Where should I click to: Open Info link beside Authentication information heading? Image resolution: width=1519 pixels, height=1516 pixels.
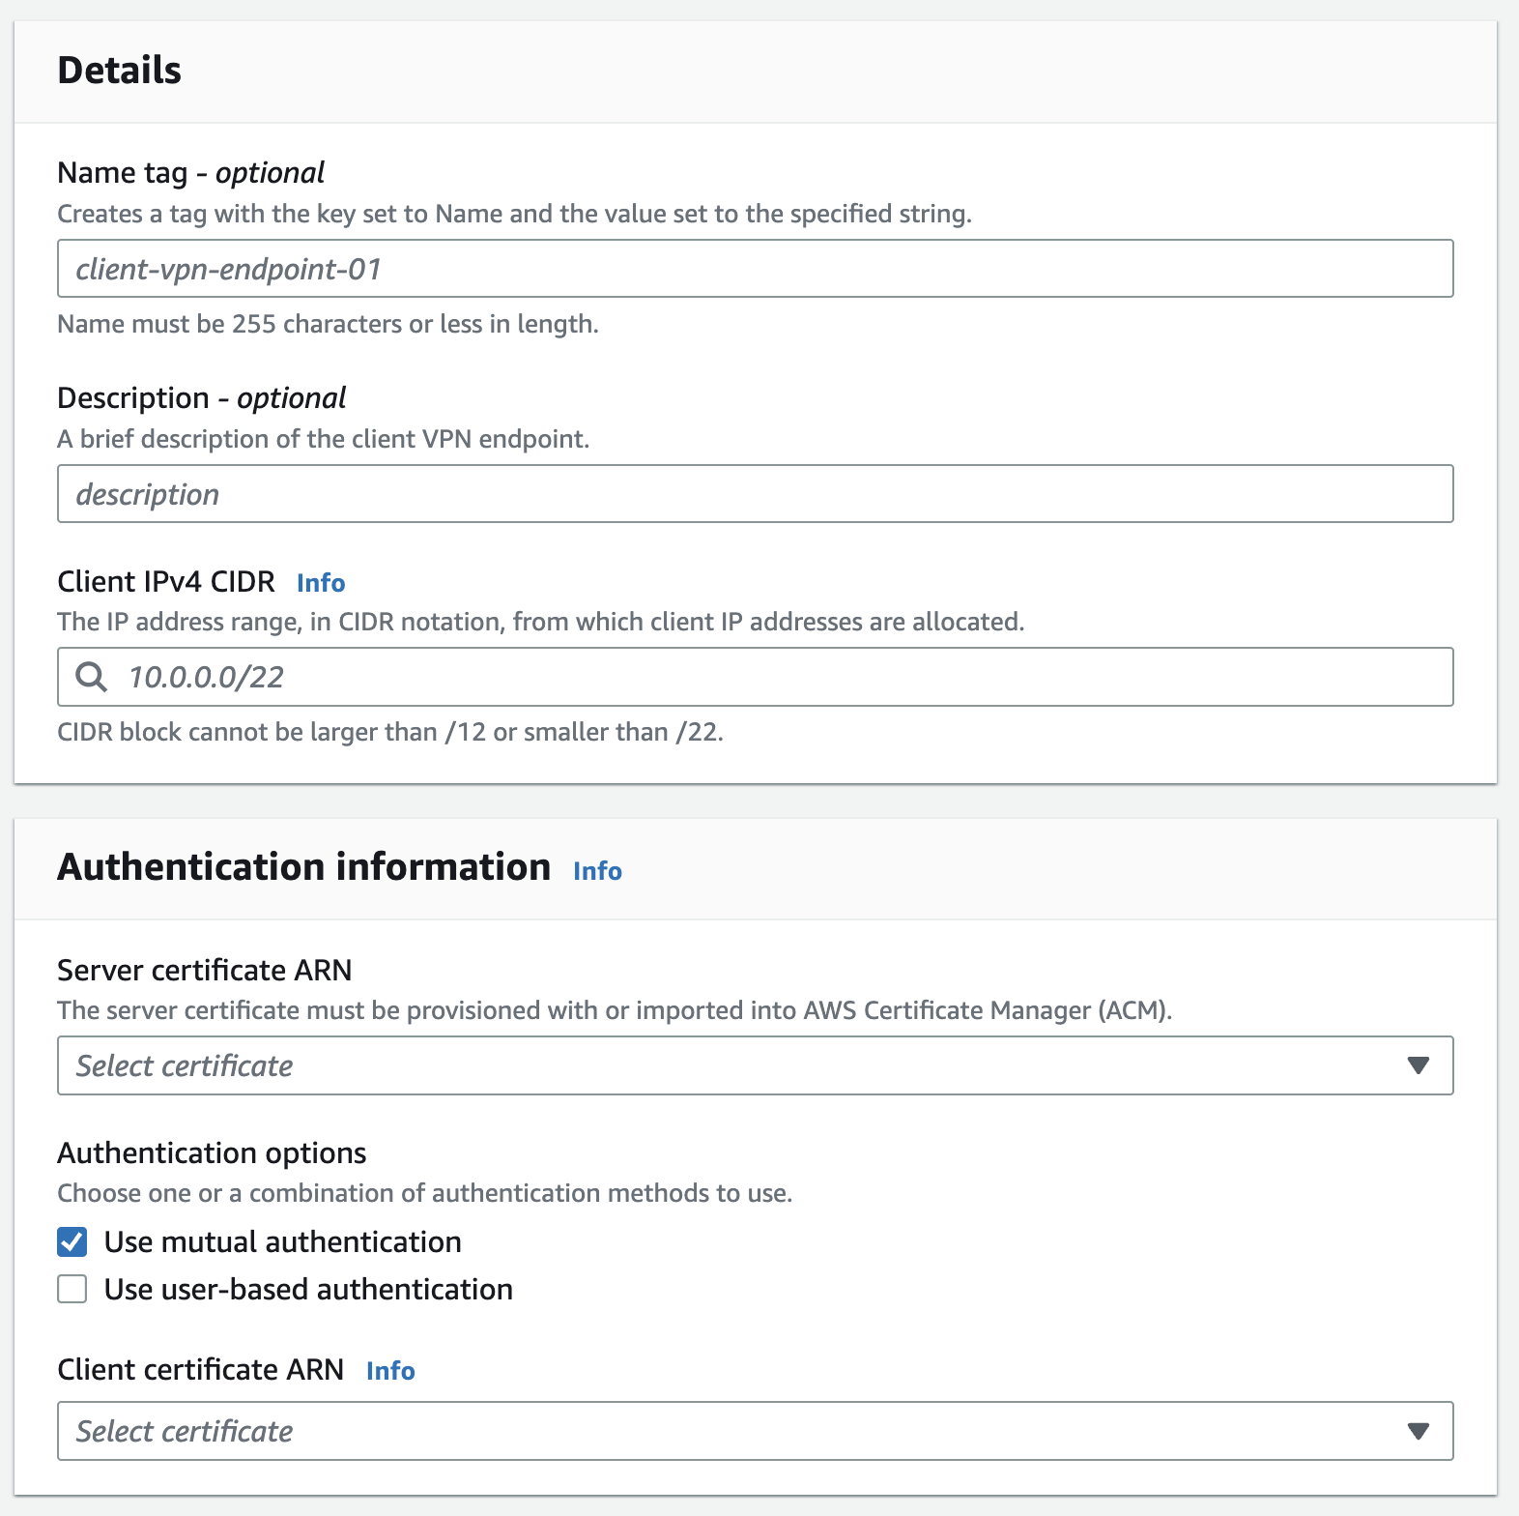point(597,871)
